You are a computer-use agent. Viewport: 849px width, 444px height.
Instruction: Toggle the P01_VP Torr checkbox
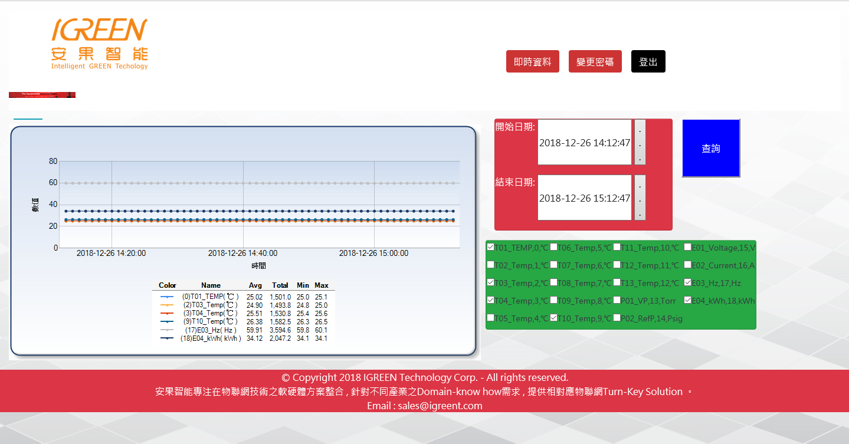click(x=617, y=300)
